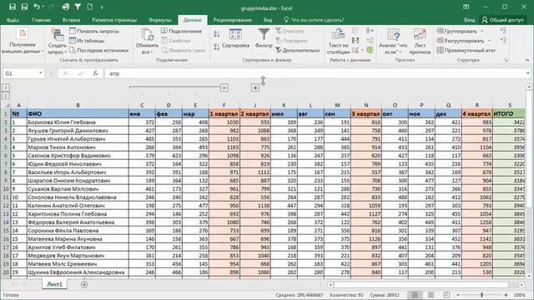Screen dimensions: 534x300
Task: Switch to Normal view in status bar
Action: click(415, 295)
